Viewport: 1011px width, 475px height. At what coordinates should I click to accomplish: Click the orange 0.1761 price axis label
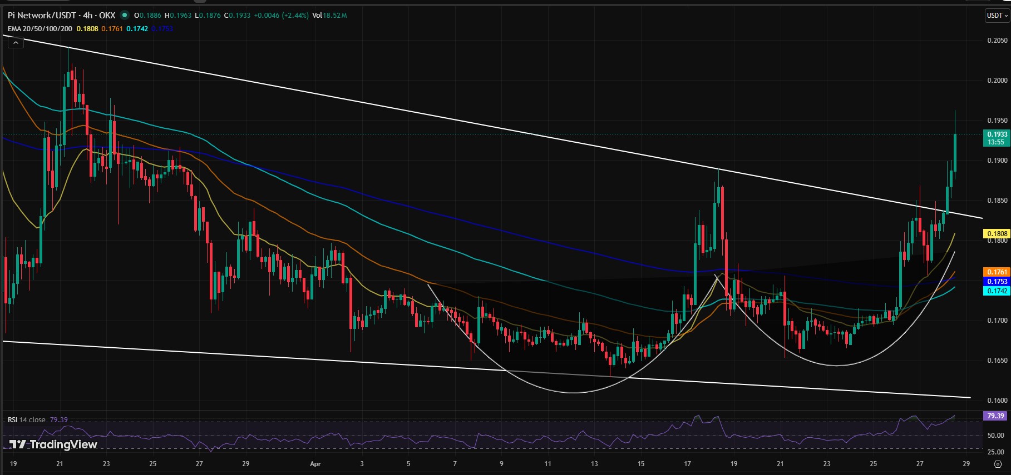[997, 272]
